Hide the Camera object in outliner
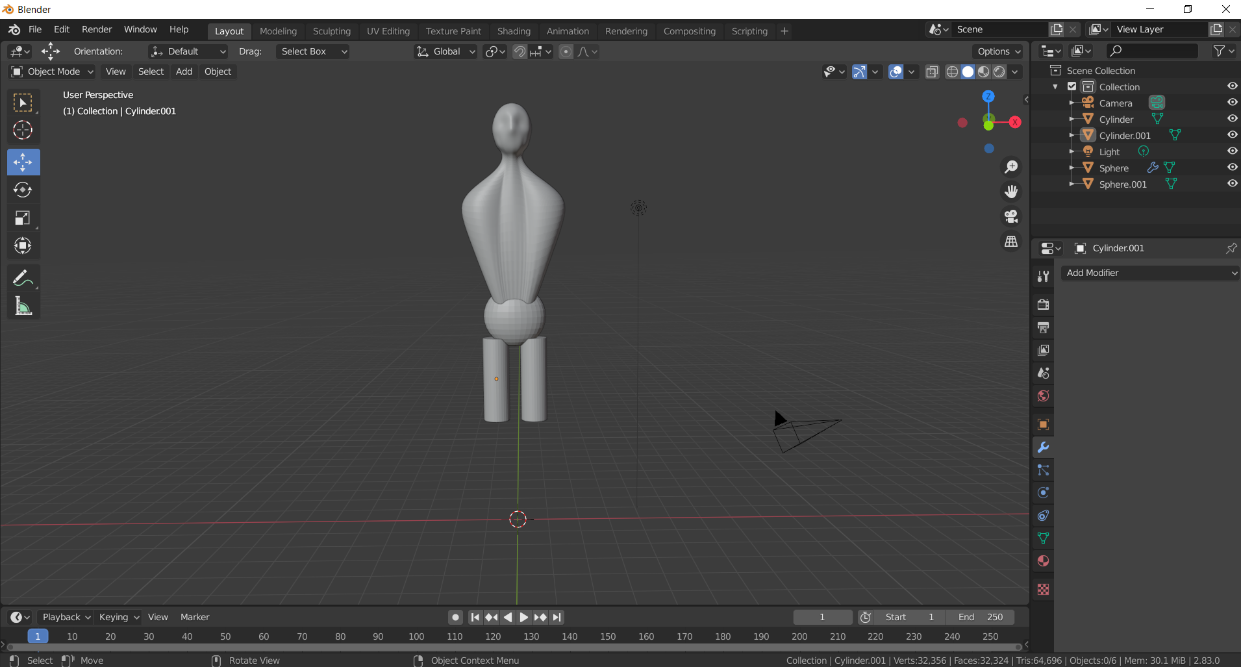Screen dimensions: 1241x667 1232,103
